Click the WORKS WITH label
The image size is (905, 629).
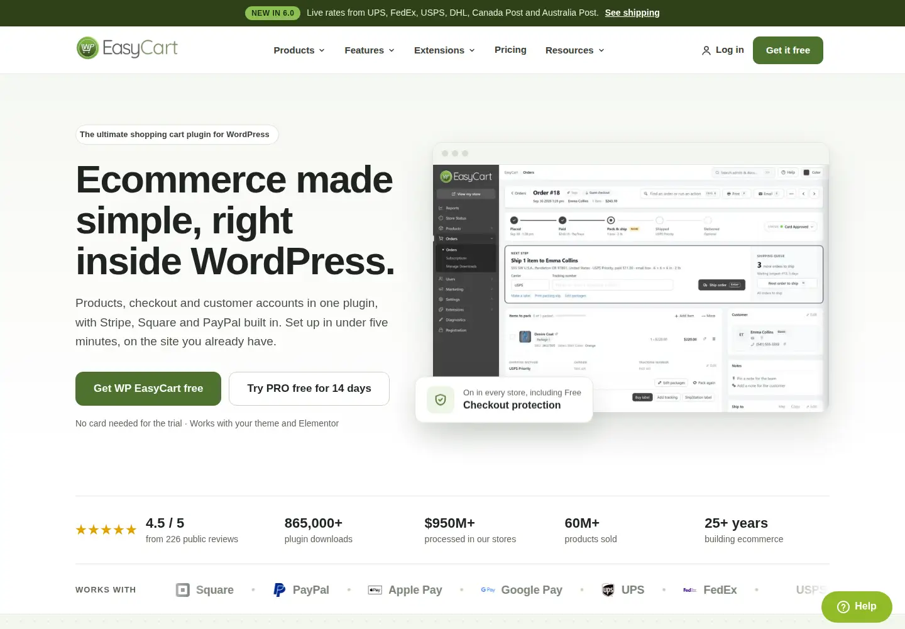point(106,590)
